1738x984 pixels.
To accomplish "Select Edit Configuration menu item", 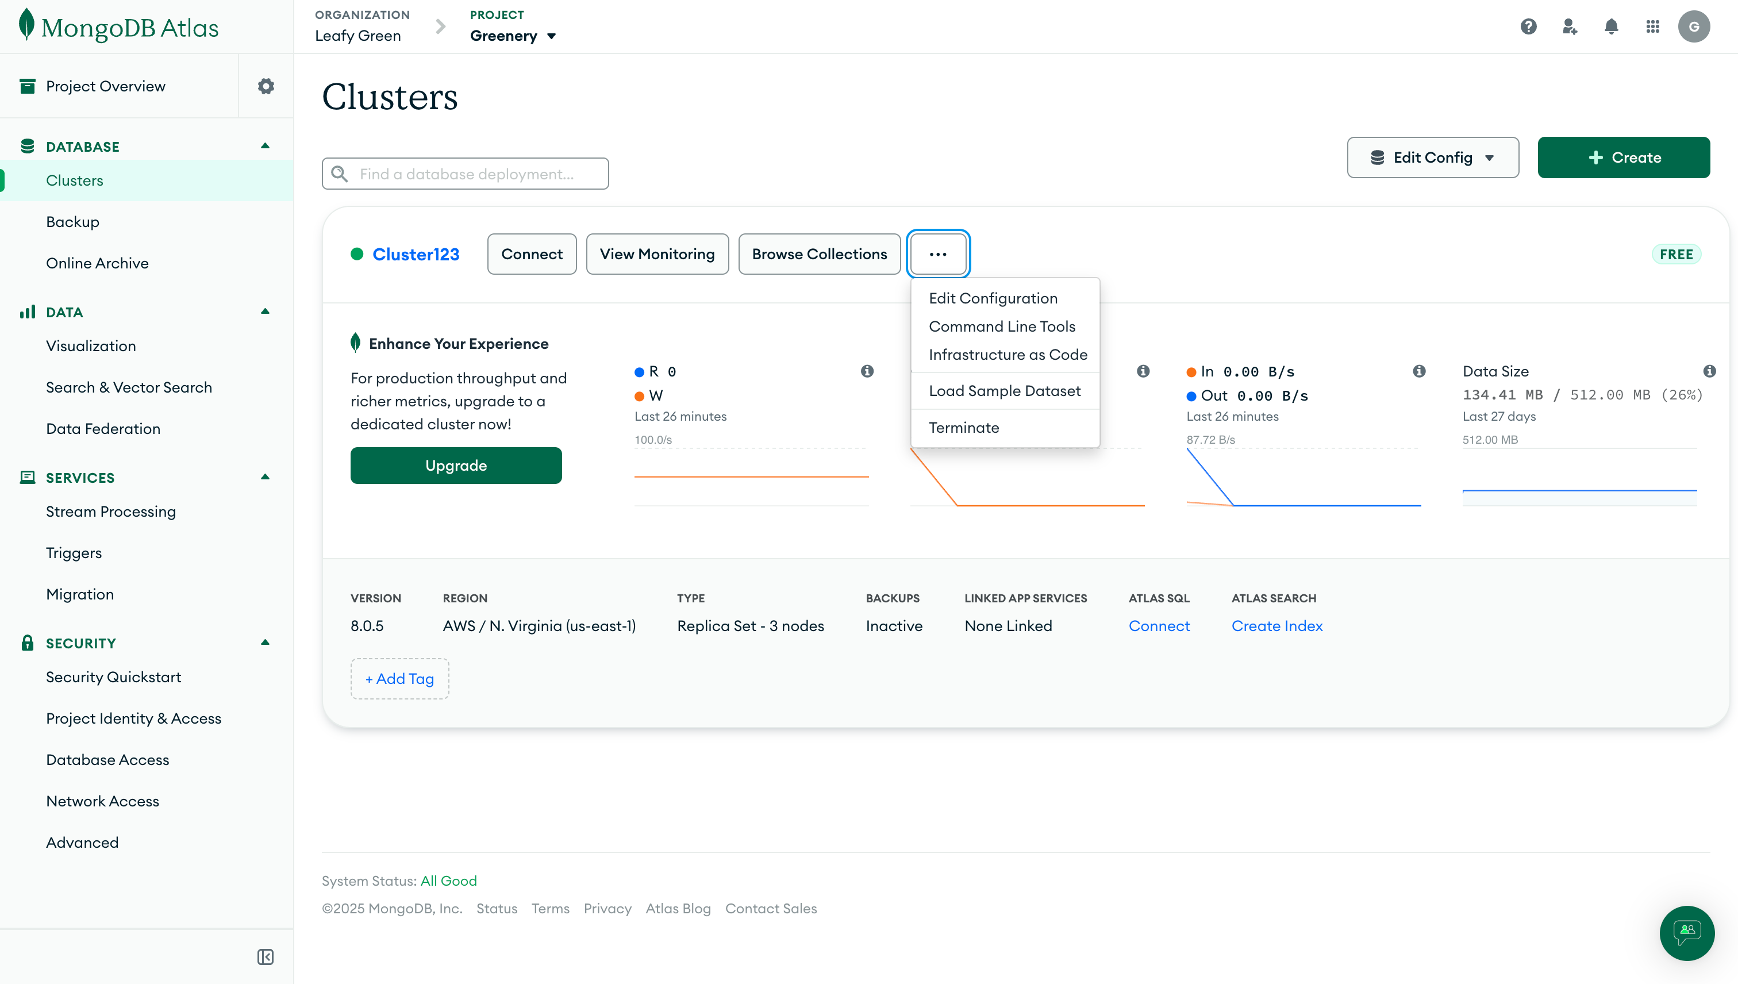I will click(x=993, y=298).
